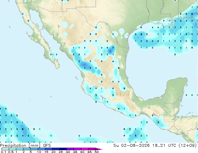Screen dimensions: 198x153
Task: Click the 45–50 mm legend color box
Action: click(x=92, y=149)
